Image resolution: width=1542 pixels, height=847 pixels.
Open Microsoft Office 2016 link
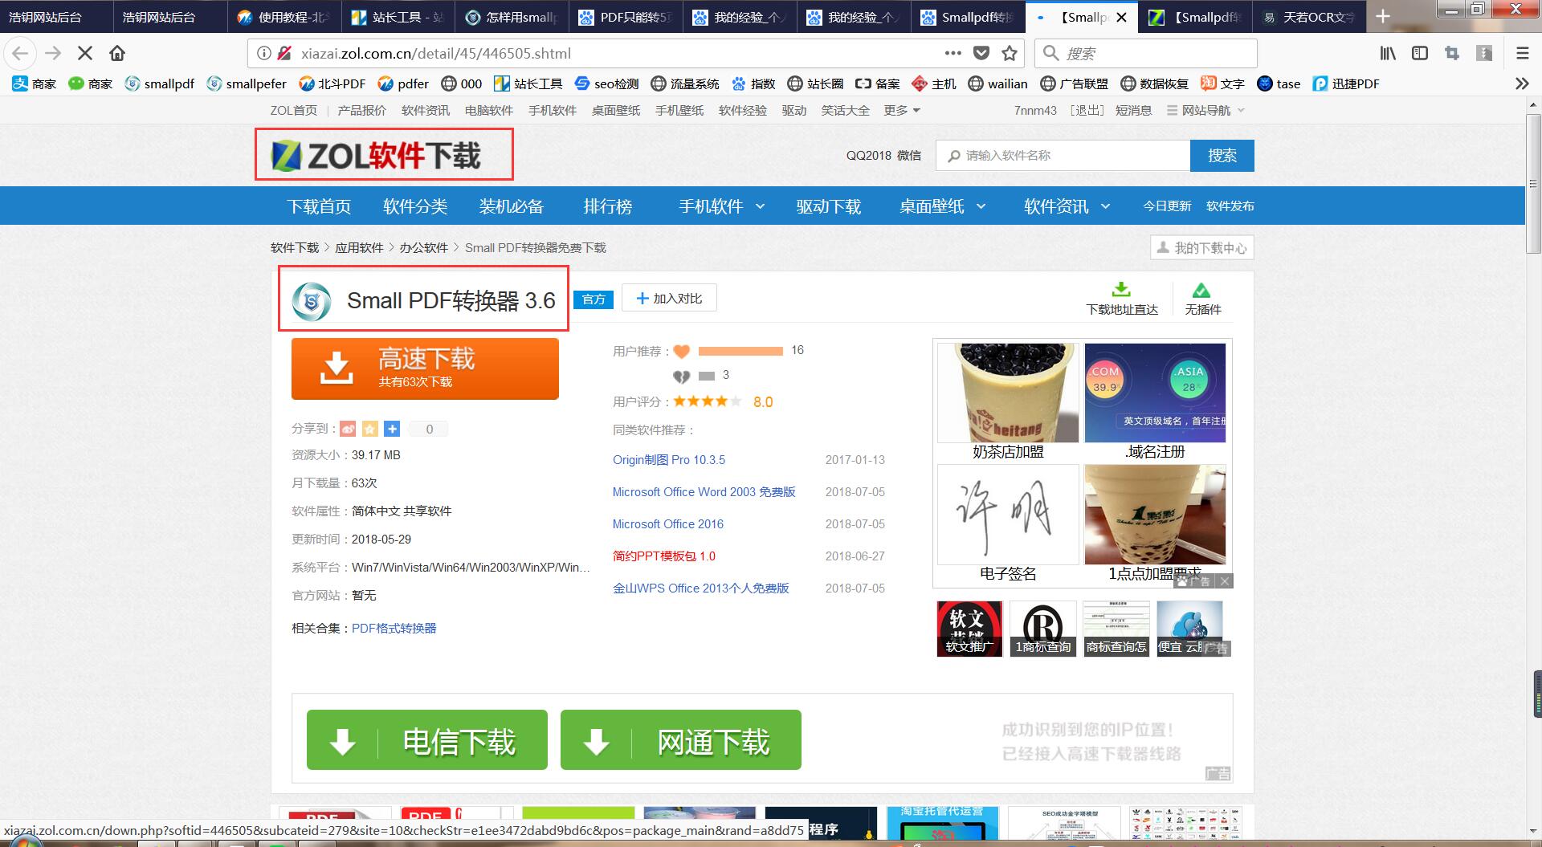(667, 524)
